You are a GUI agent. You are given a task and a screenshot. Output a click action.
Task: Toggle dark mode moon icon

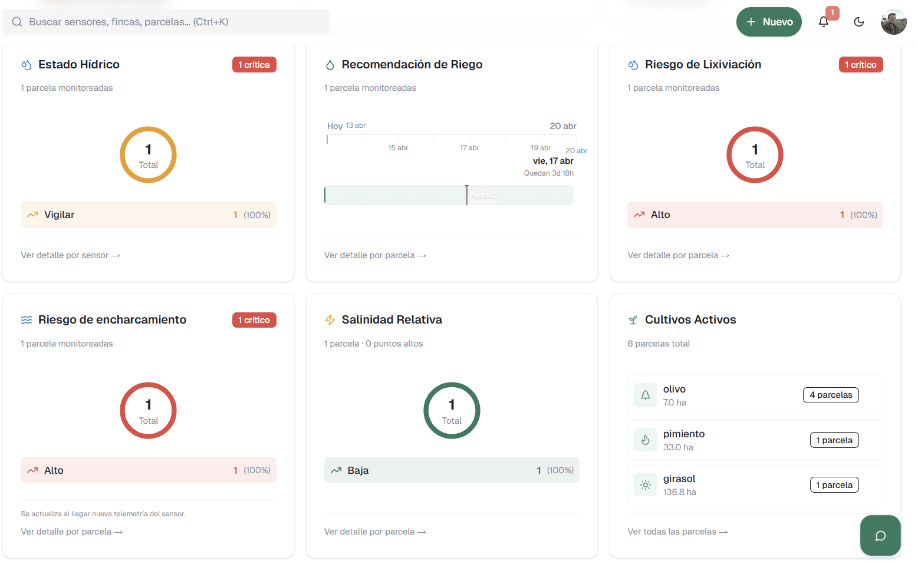click(859, 22)
